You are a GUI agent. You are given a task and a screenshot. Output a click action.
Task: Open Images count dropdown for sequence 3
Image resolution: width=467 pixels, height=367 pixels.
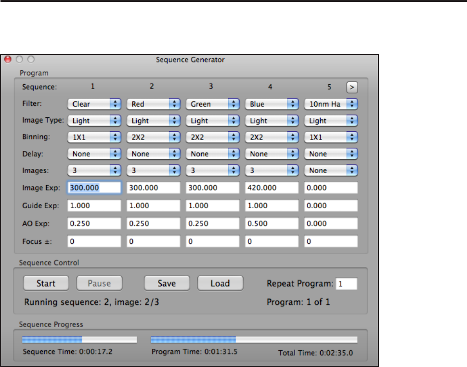tap(213, 171)
